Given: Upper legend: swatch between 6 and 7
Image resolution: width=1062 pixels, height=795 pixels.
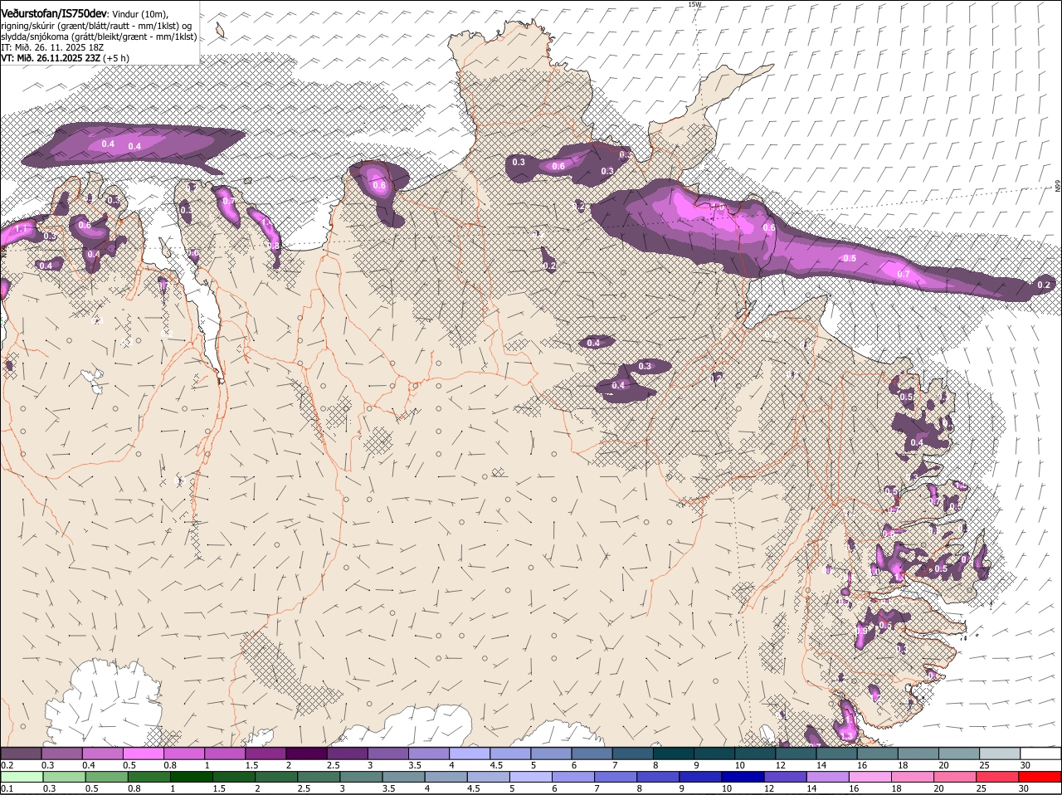Looking at the screenshot, I should point(592,753).
